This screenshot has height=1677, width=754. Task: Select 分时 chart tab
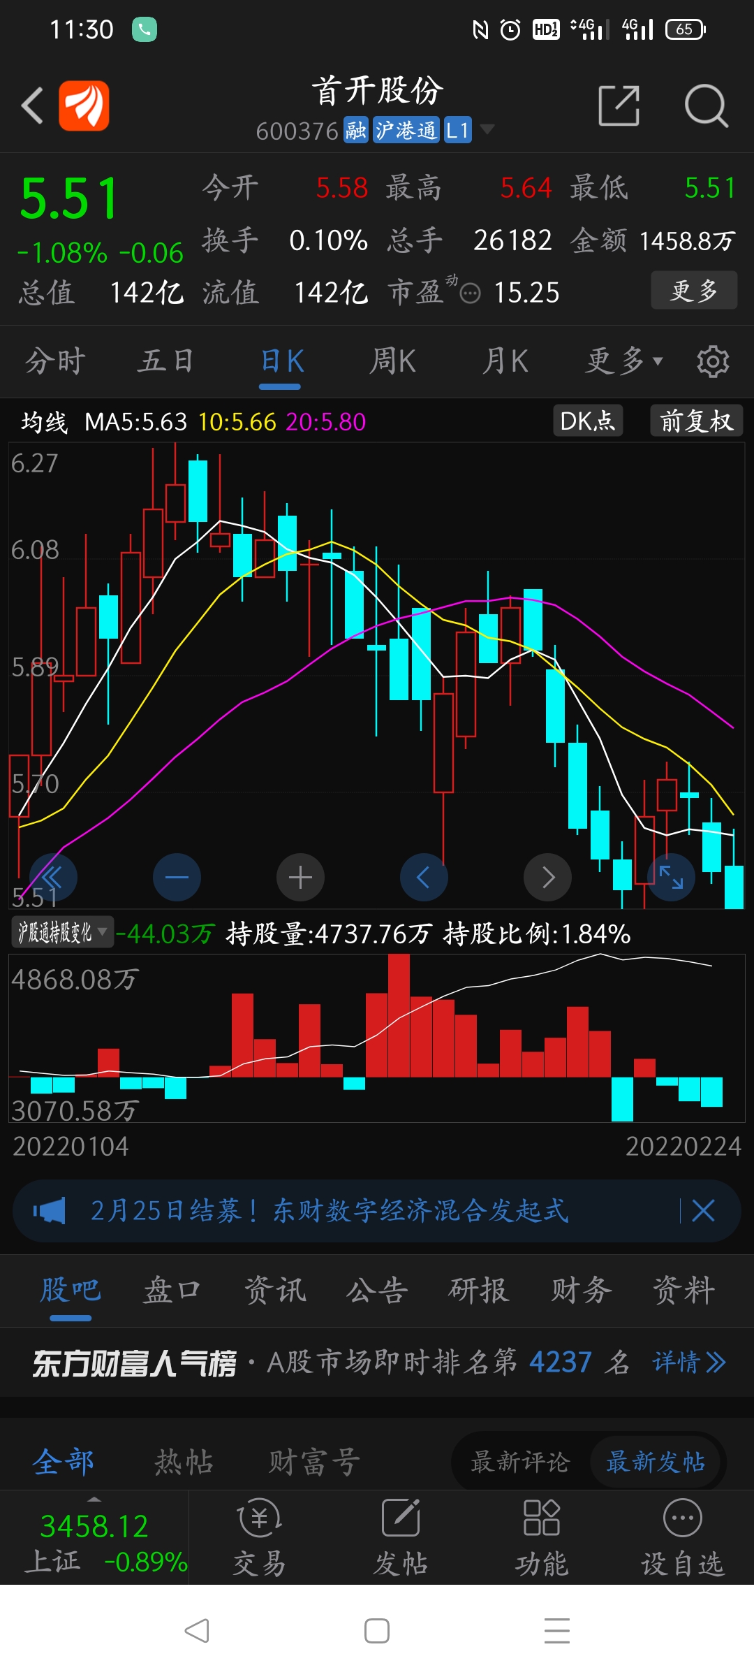click(x=55, y=361)
